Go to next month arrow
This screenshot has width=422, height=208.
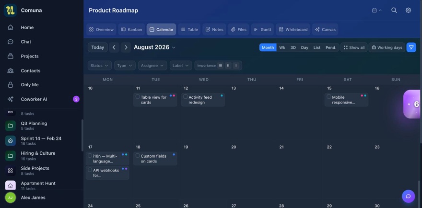click(x=126, y=47)
